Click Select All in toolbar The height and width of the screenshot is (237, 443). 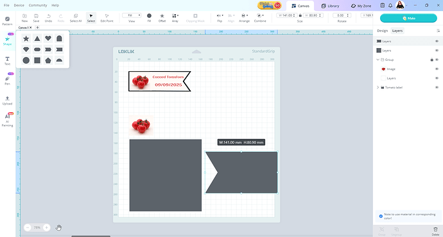pos(76,18)
